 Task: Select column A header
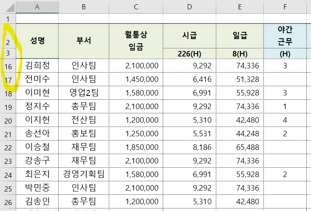(37, 7)
